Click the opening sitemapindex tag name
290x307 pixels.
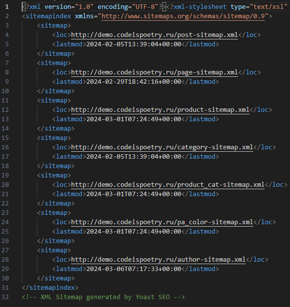pos(48,16)
